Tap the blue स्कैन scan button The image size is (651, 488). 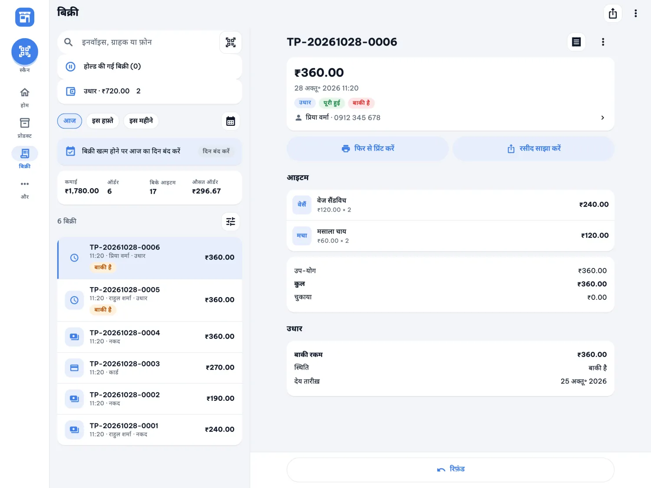(x=25, y=52)
